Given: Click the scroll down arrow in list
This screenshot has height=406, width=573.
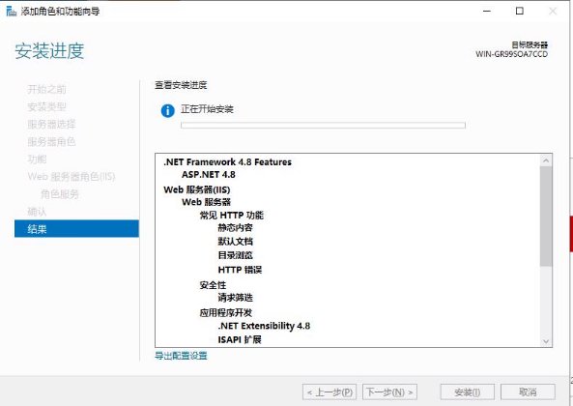Looking at the screenshot, I should [x=546, y=341].
